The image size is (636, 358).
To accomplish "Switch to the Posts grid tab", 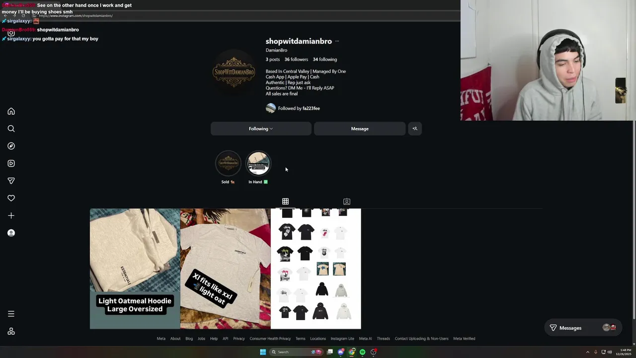I will click(285, 201).
